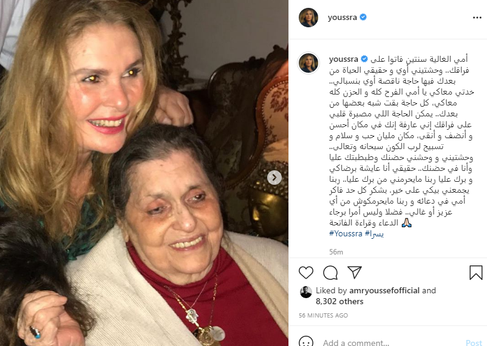Open the emoji picker smiley icon

306,342
